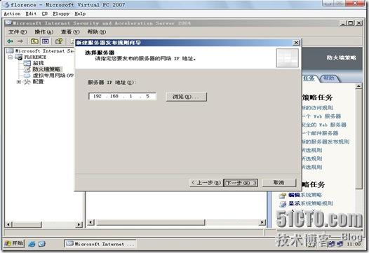
Task: Open Virtual PC Edit menu
Action: 31,14
